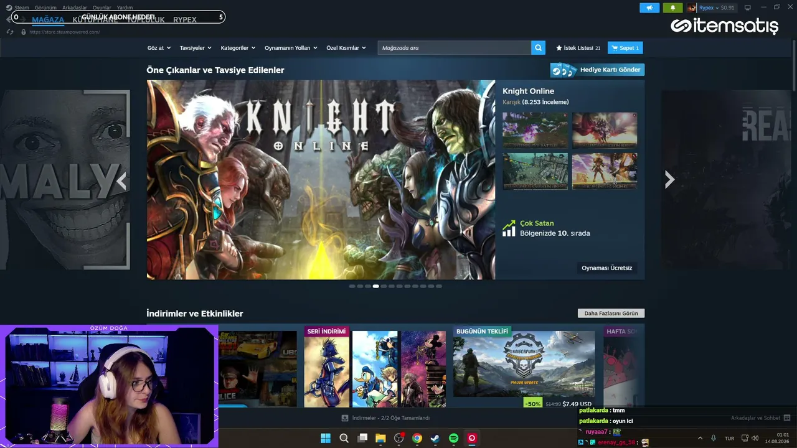Click the Daha Fazlasını Görün button
This screenshot has width=797, height=448.
click(611, 313)
